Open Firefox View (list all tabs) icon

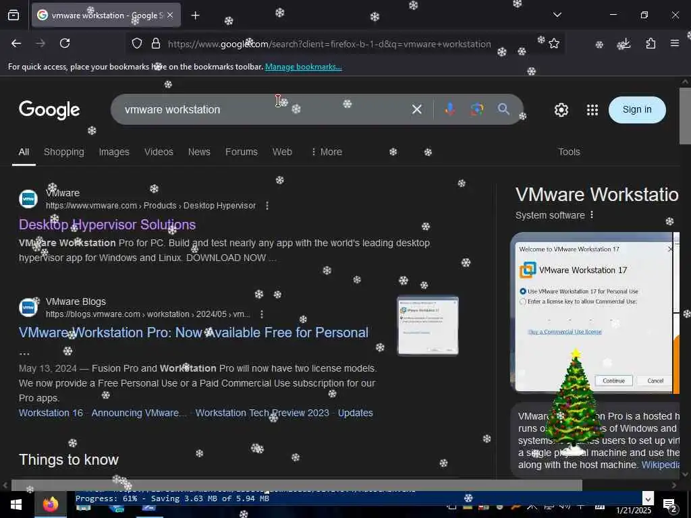tap(13, 16)
